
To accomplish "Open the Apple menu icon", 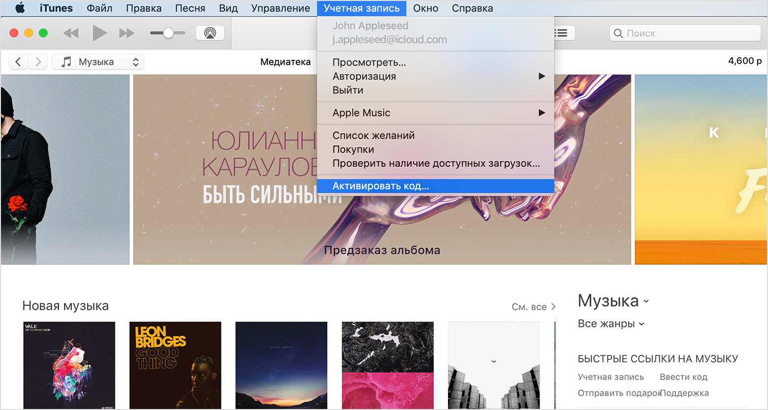I will point(20,8).
